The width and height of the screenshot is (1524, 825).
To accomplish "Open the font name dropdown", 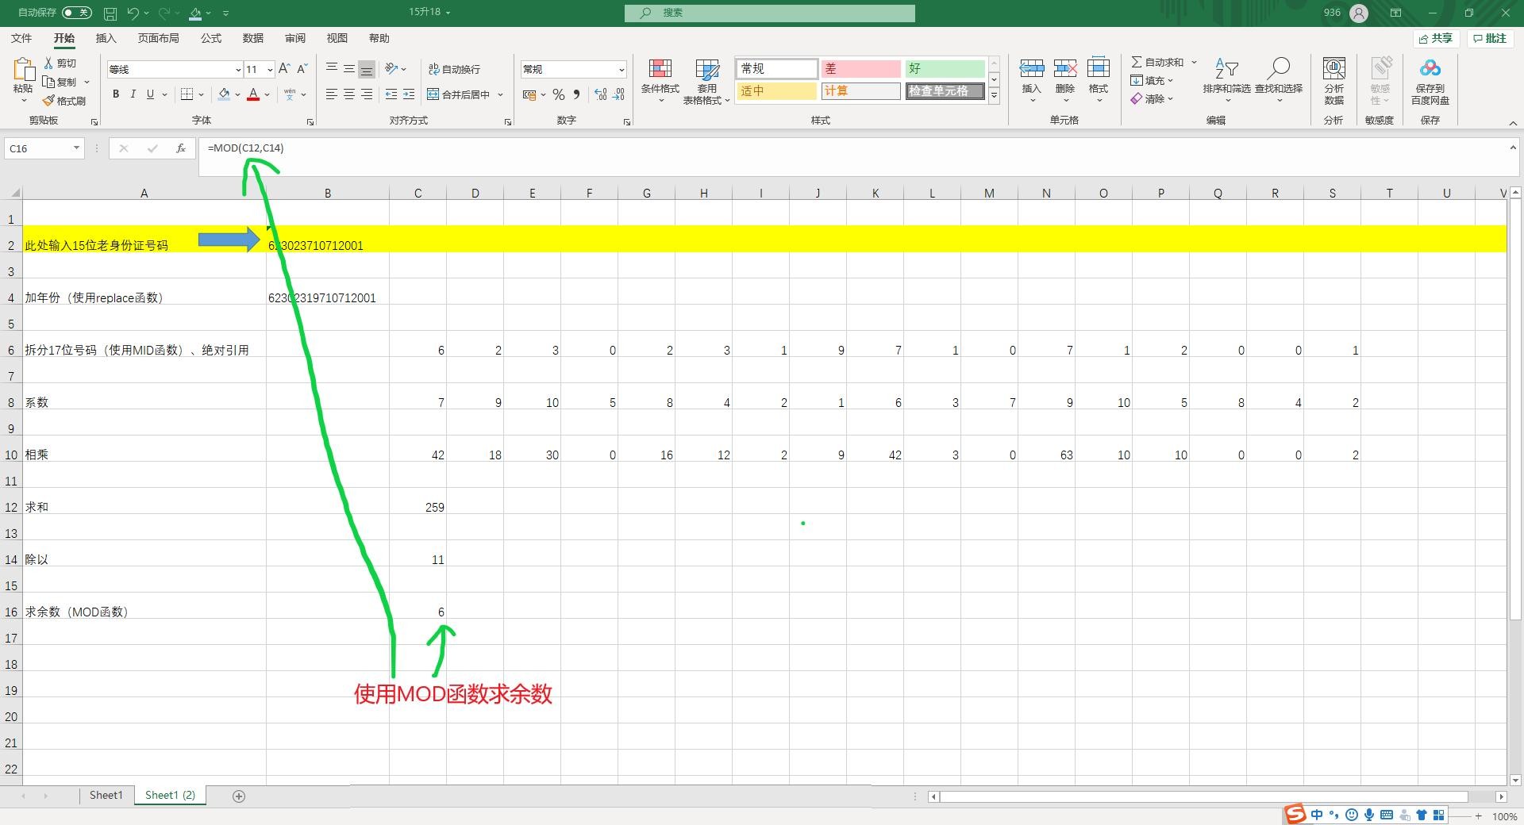I will point(237,70).
